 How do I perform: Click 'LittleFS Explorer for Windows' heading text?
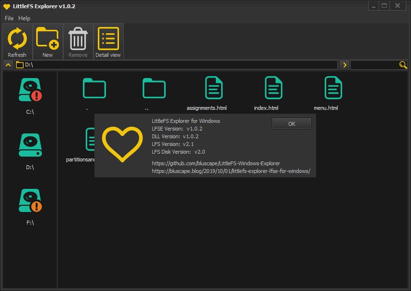pos(186,121)
